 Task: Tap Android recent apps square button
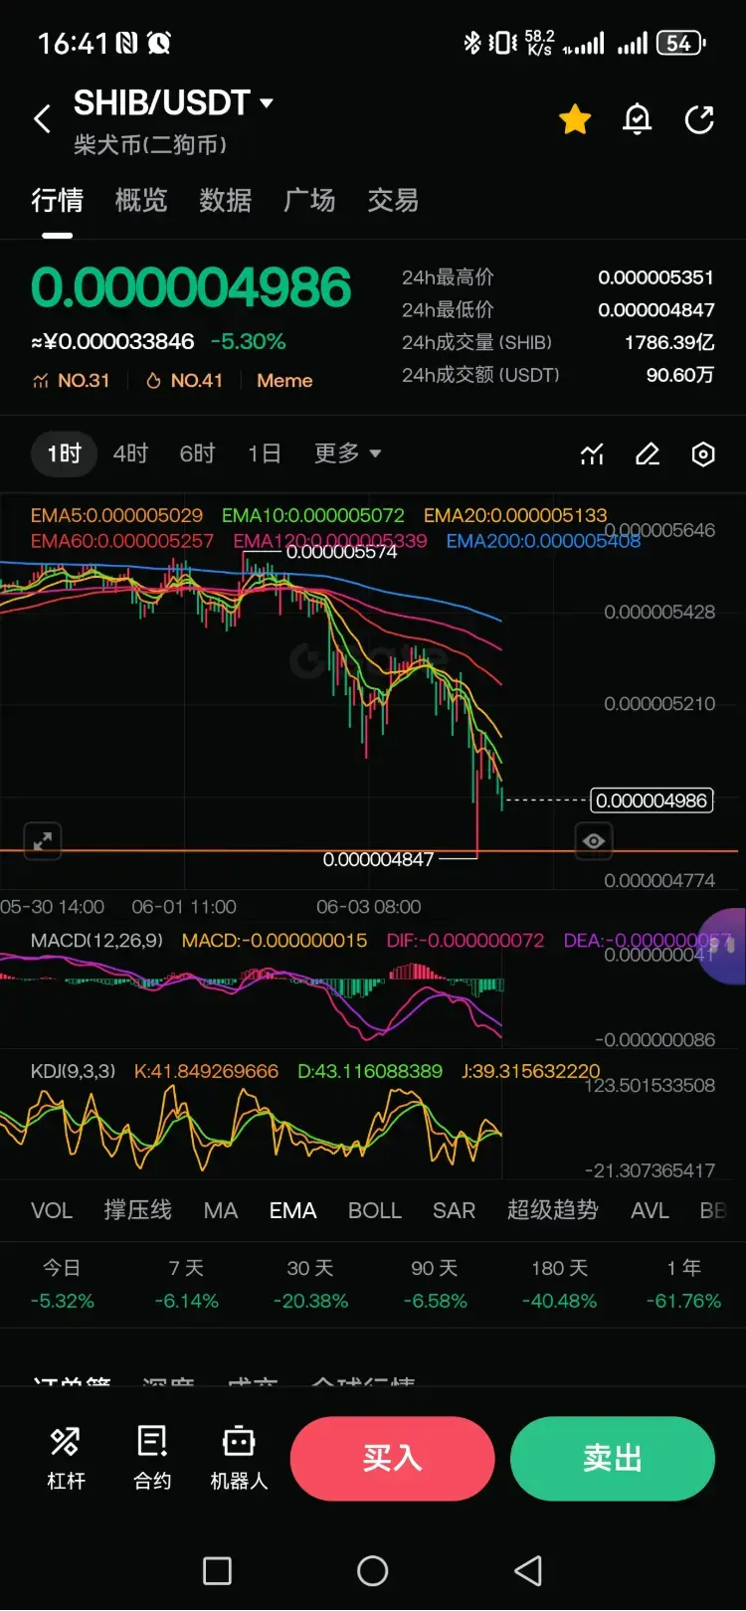pos(217,1571)
